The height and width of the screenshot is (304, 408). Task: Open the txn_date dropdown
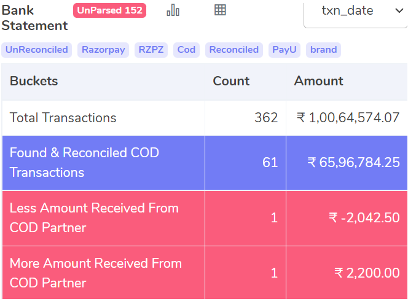pos(355,14)
